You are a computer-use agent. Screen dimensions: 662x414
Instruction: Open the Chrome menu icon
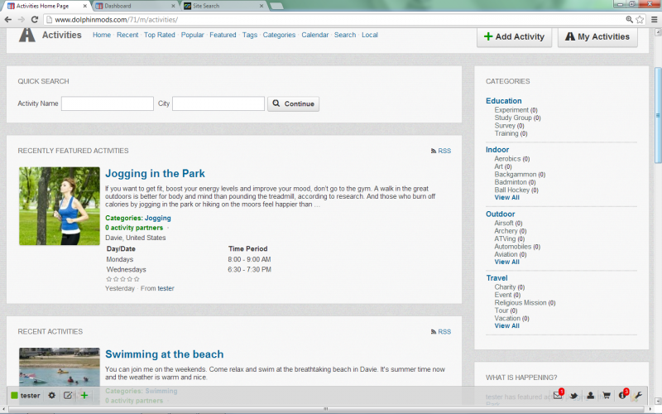(654, 19)
